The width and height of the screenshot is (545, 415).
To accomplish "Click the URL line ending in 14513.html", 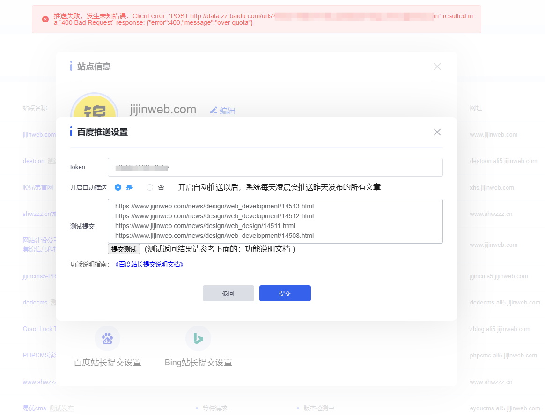I will coord(214,206).
